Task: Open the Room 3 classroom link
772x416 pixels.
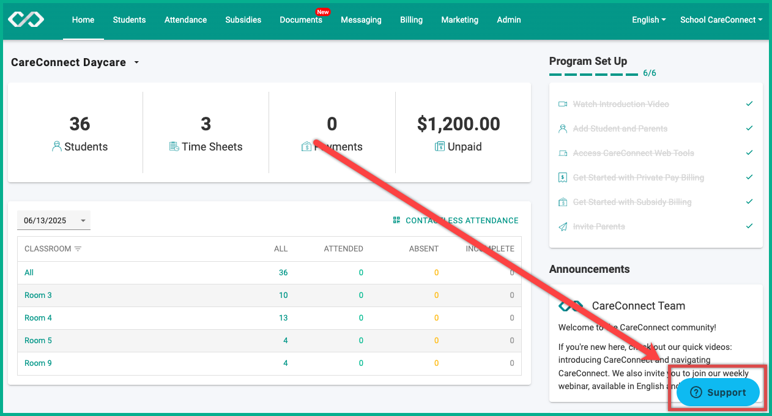Action: pyautogui.click(x=38, y=295)
